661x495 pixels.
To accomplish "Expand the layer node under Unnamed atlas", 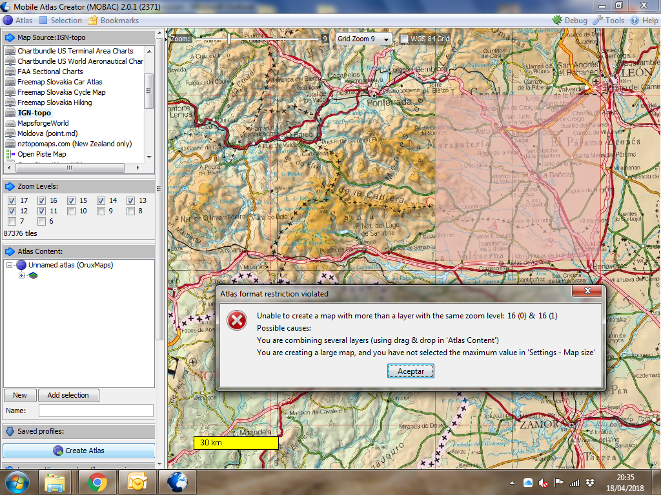I will coord(21,276).
